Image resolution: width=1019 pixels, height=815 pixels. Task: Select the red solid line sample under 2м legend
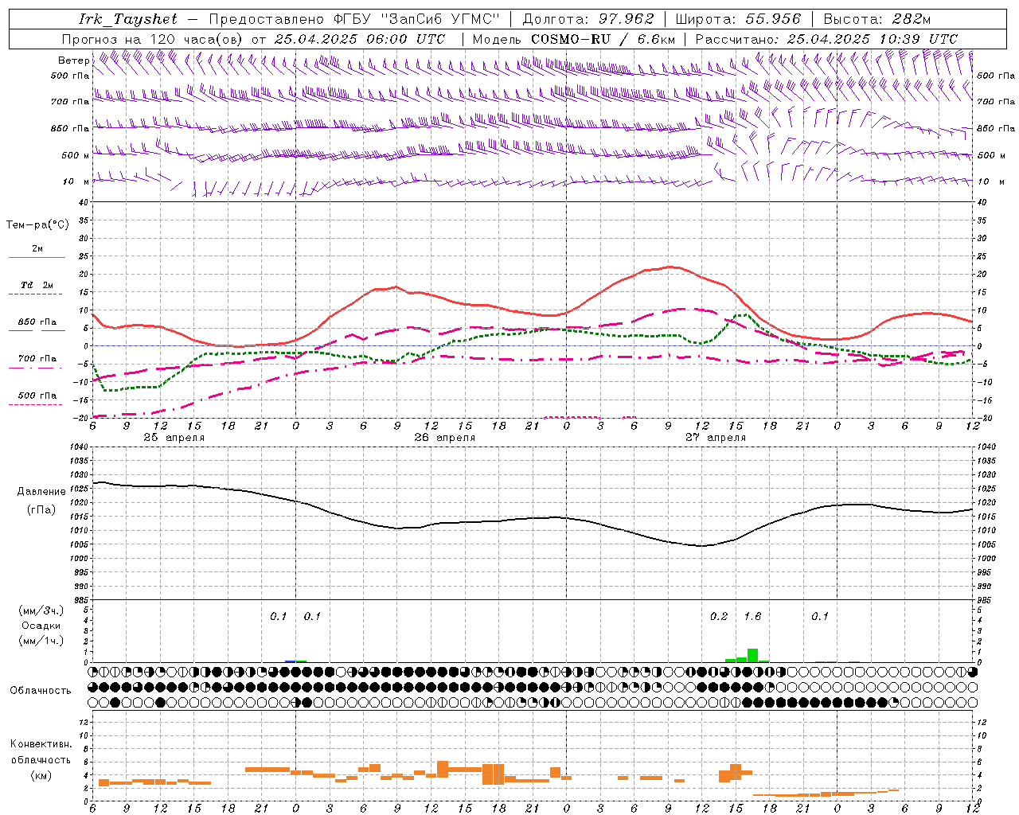click(37, 258)
